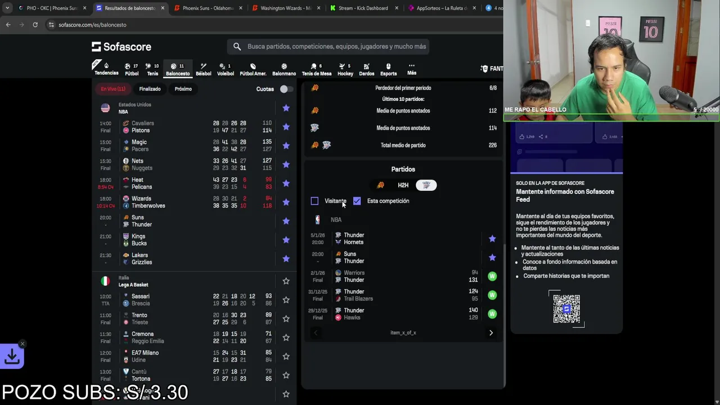Close the download overlay widget
Image resolution: width=720 pixels, height=405 pixels.
22,344
